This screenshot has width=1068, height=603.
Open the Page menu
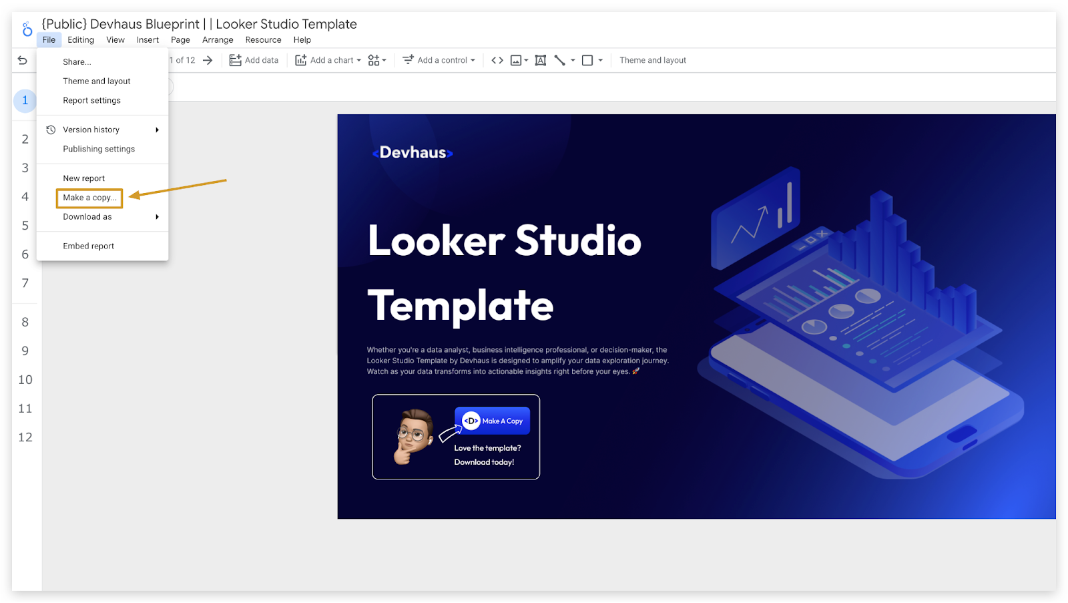180,40
